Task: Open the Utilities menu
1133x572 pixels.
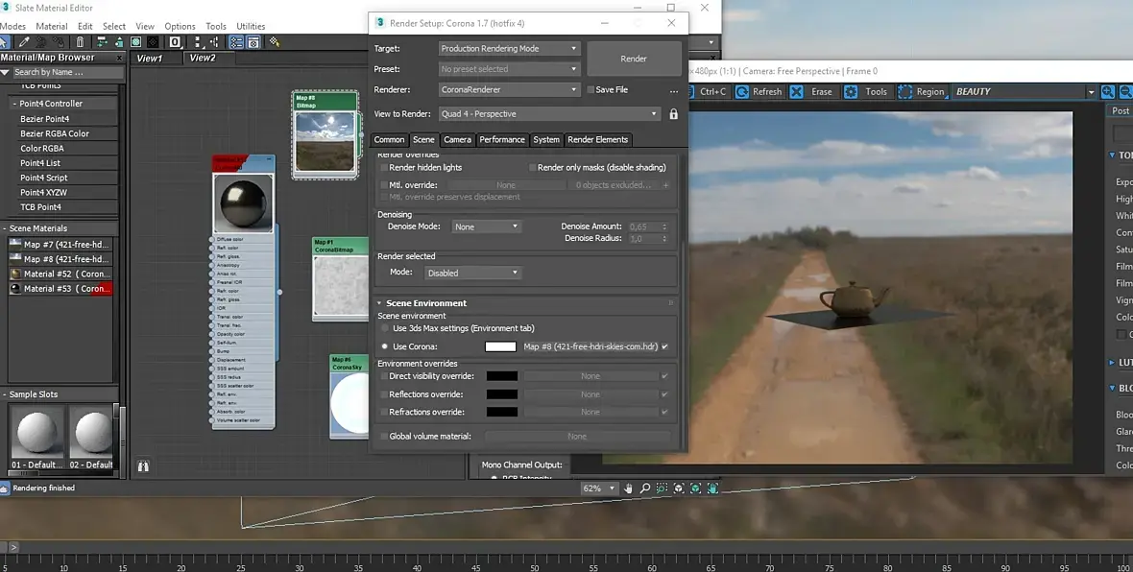Action: 251,26
